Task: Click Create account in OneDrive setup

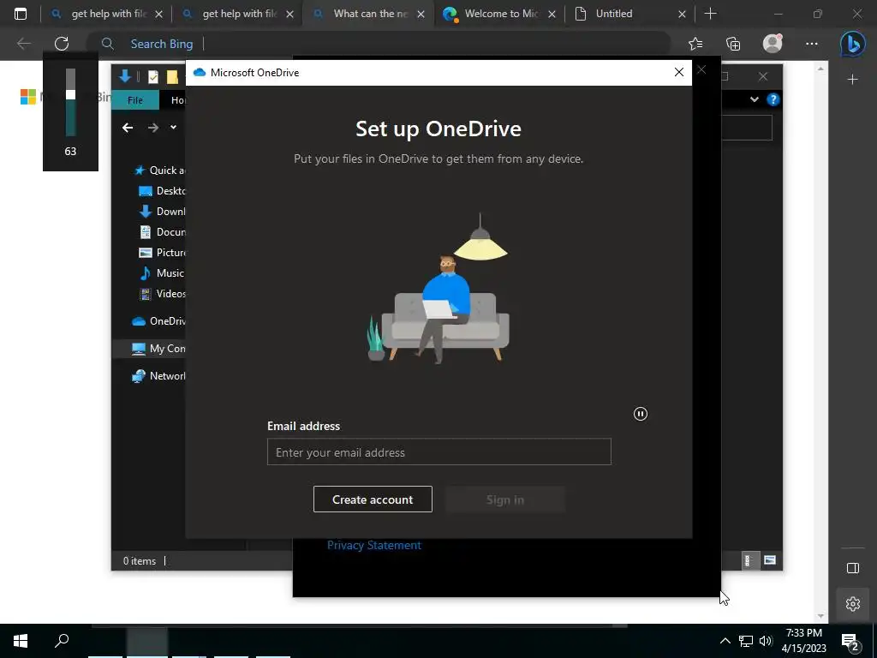Action: click(x=373, y=499)
